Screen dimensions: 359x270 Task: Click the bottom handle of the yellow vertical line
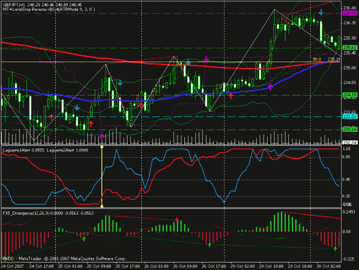[x=102, y=206]
